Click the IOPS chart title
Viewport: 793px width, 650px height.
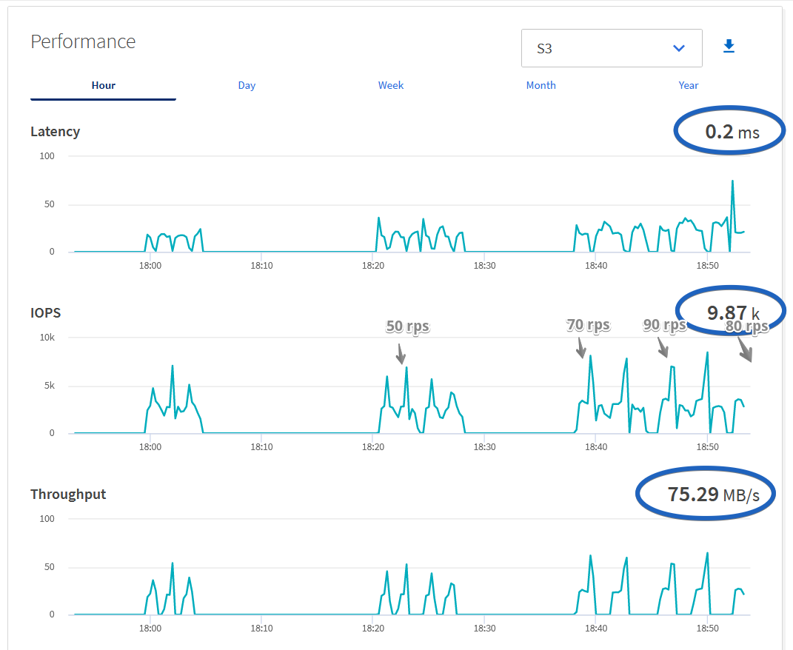pyautogui.click(x=45, y=312)
